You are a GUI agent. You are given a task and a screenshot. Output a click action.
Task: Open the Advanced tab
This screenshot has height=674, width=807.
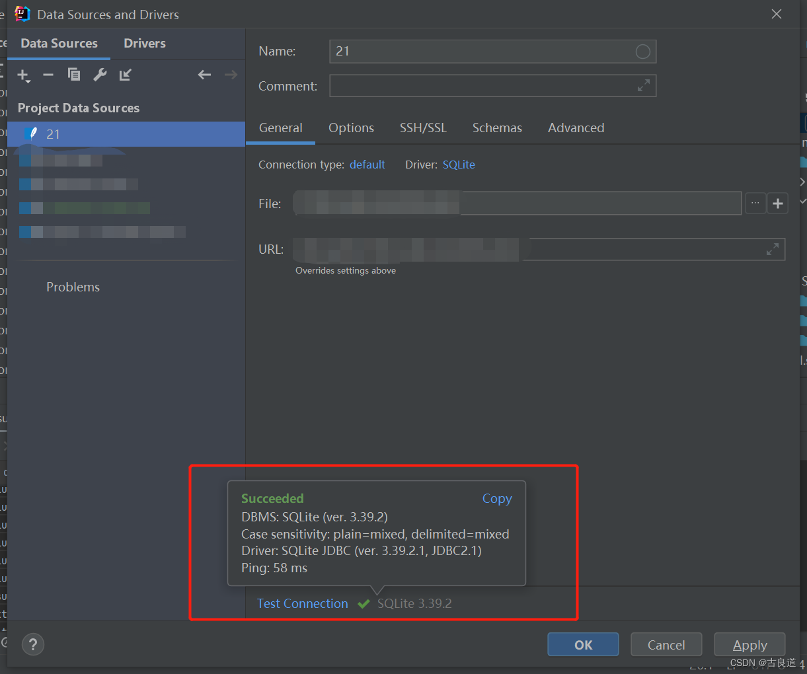point(576,128)
